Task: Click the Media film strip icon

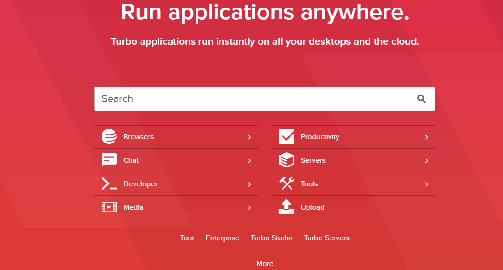Action: click(x=109, y=207)
